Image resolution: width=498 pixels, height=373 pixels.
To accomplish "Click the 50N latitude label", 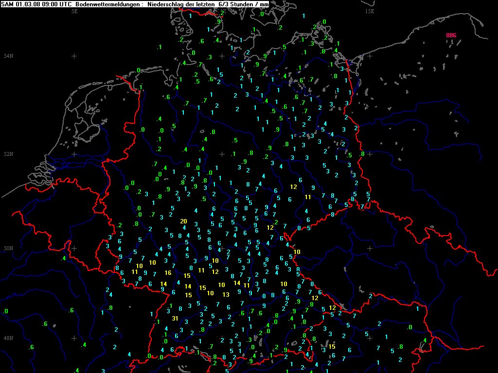I will coord(7,248).
